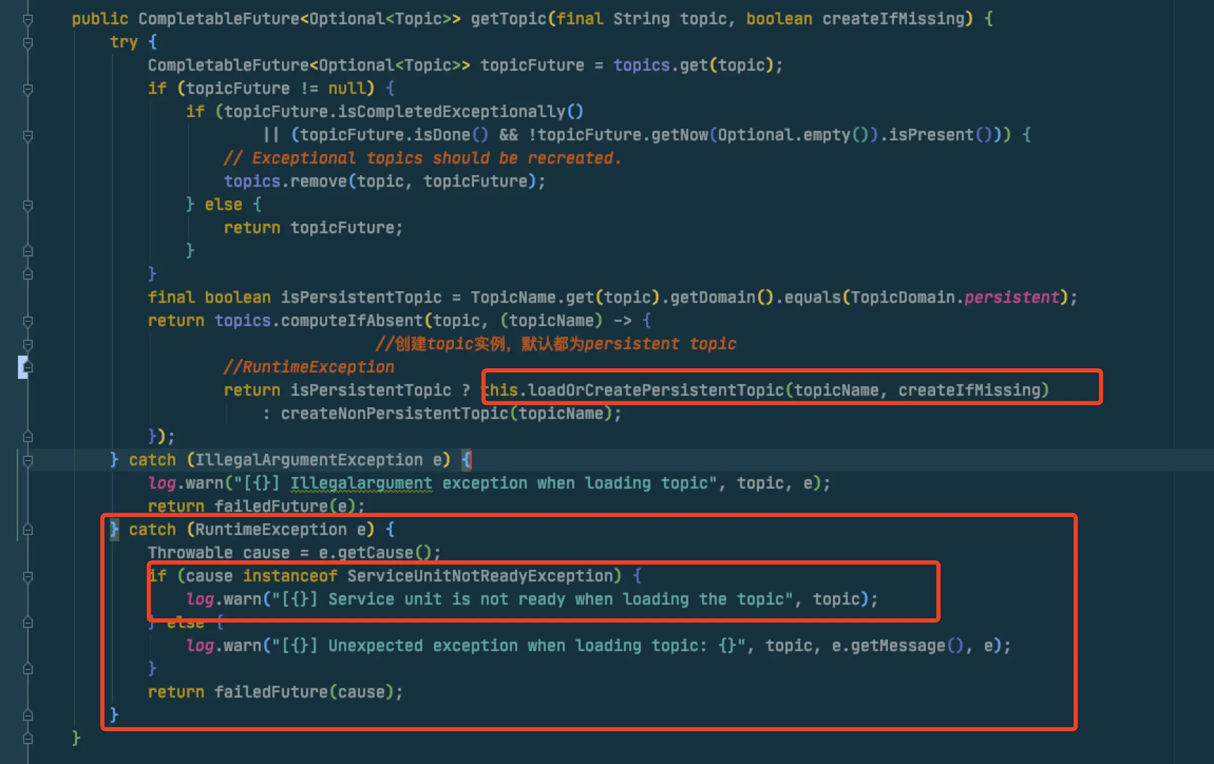This screenshot has height=764, width=1214.
Task: Collapse the 'if (cause instanceof ServiceUnitNotReadyException)' fold marker
Action: 28,576
